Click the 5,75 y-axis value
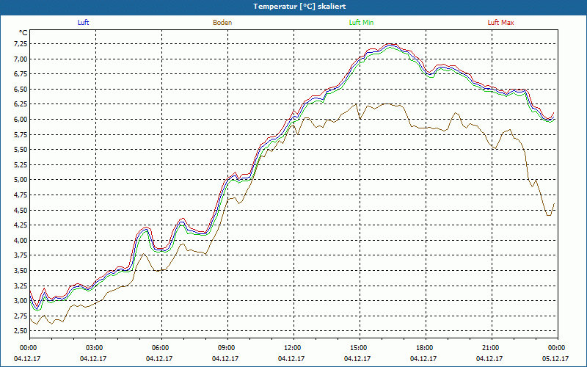 point(21,134)
